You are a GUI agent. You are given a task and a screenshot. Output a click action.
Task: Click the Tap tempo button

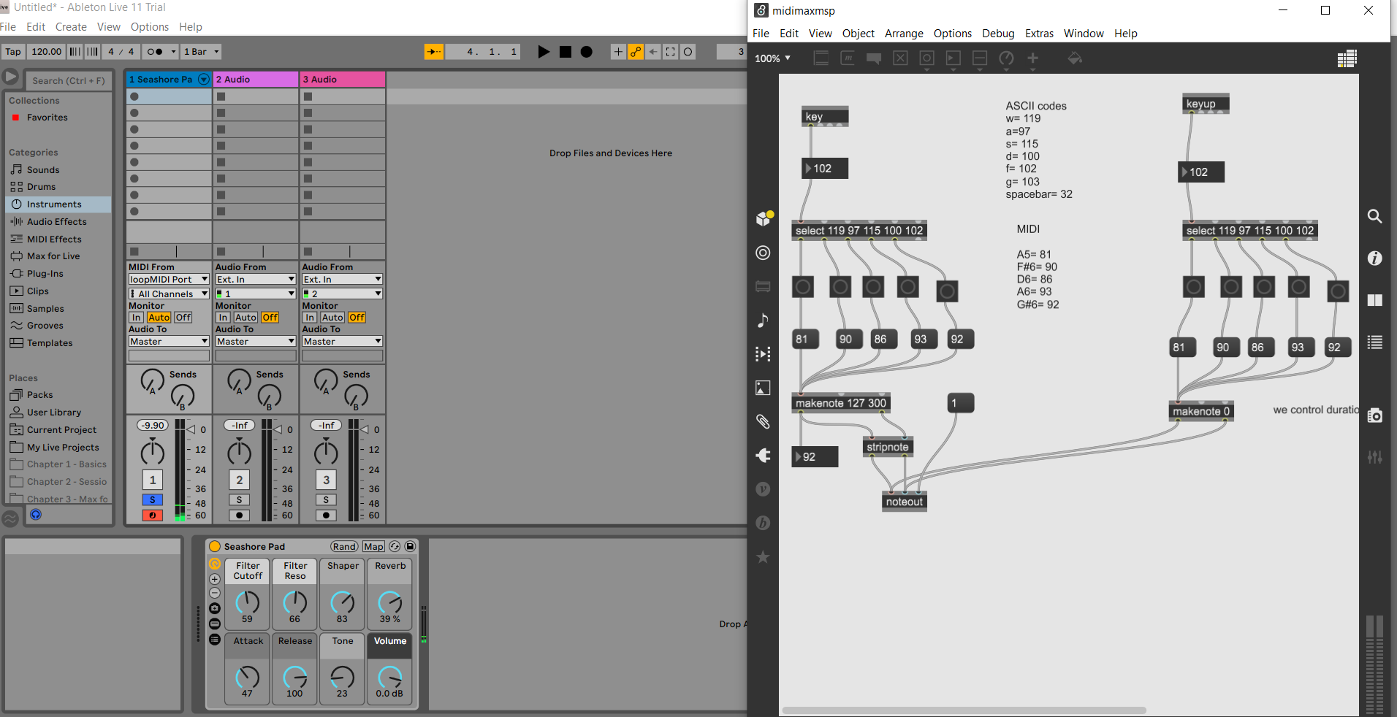pyautogui.click(x=13, y=52)
